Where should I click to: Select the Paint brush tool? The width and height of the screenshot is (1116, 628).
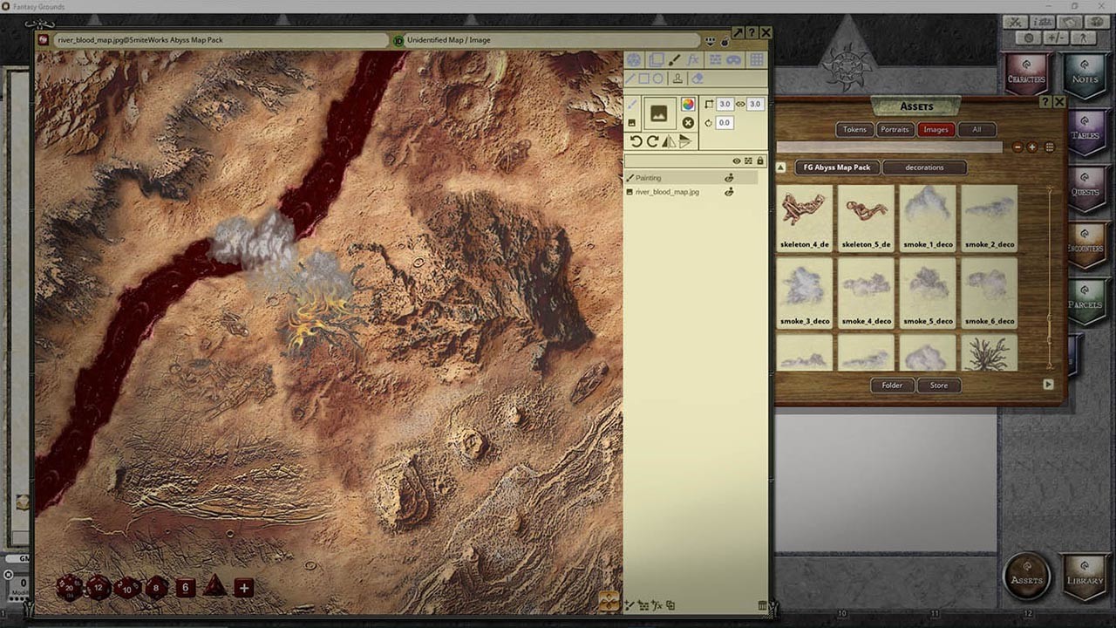676,58
